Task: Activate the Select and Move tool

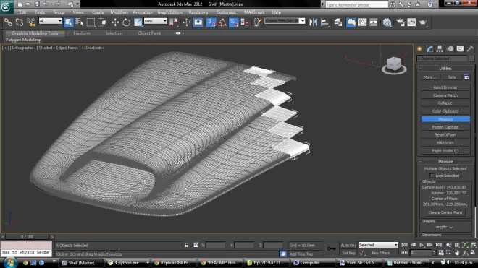Action: (x=115, y=22)
